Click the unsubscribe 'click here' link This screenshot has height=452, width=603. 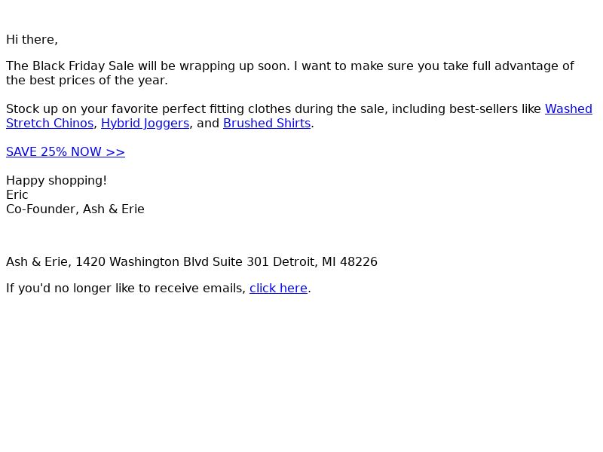click(x=278, y=289)
